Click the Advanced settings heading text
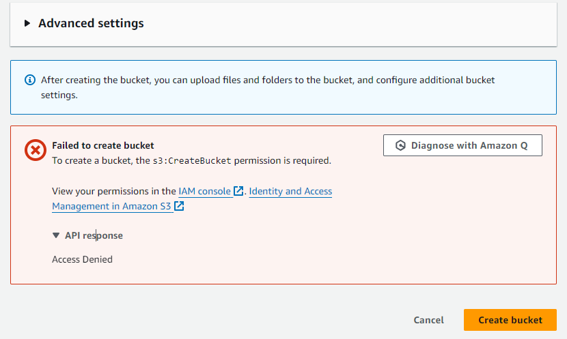The image size is (567, 339). [91, 23]
